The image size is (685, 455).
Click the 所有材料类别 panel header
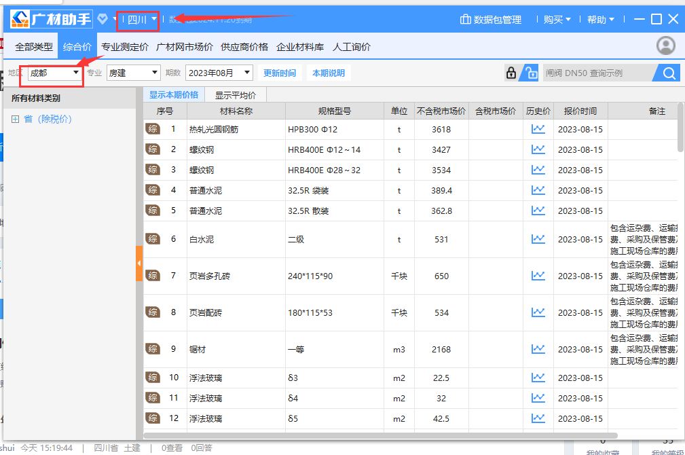point(70,98)
